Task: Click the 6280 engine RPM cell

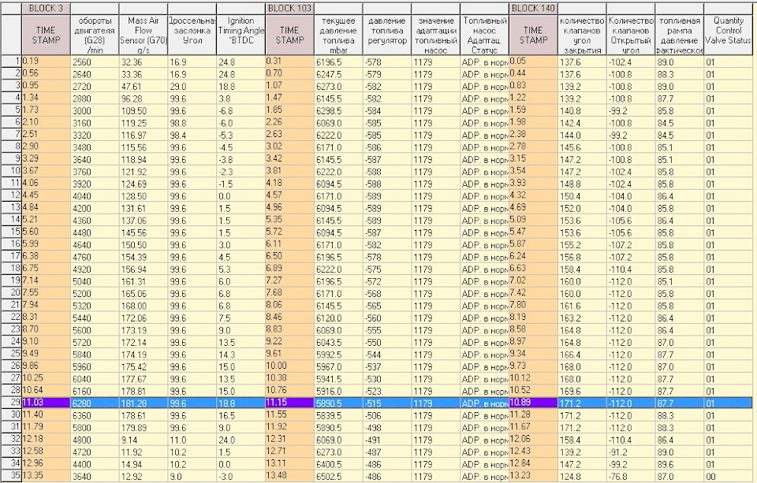Action: (94, 403)
